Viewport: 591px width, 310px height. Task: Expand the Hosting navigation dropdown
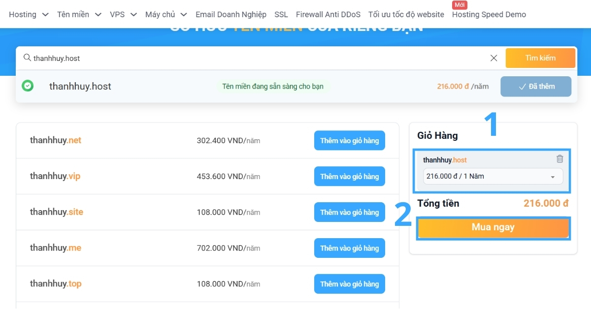(x=29, y=14)
